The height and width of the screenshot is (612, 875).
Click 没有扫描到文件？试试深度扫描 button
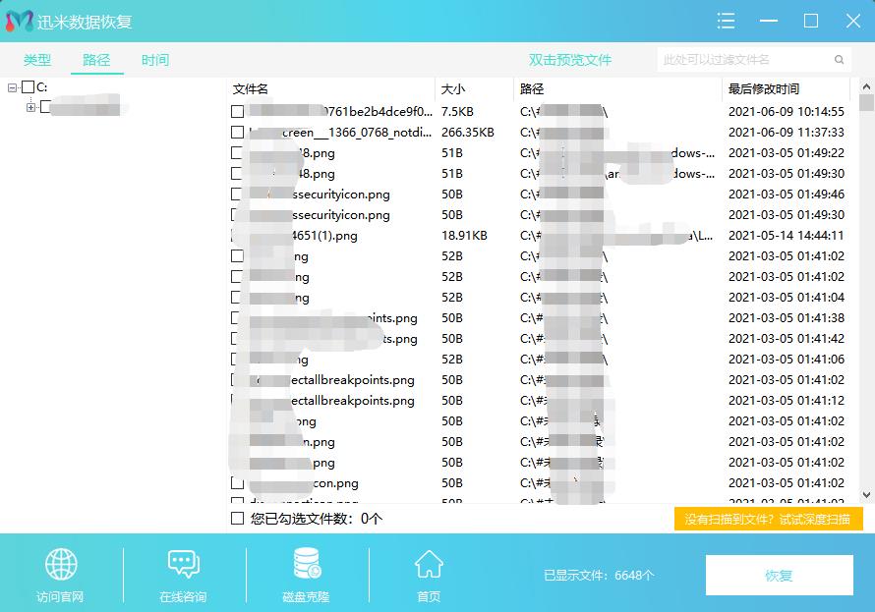tap(768, 519)
